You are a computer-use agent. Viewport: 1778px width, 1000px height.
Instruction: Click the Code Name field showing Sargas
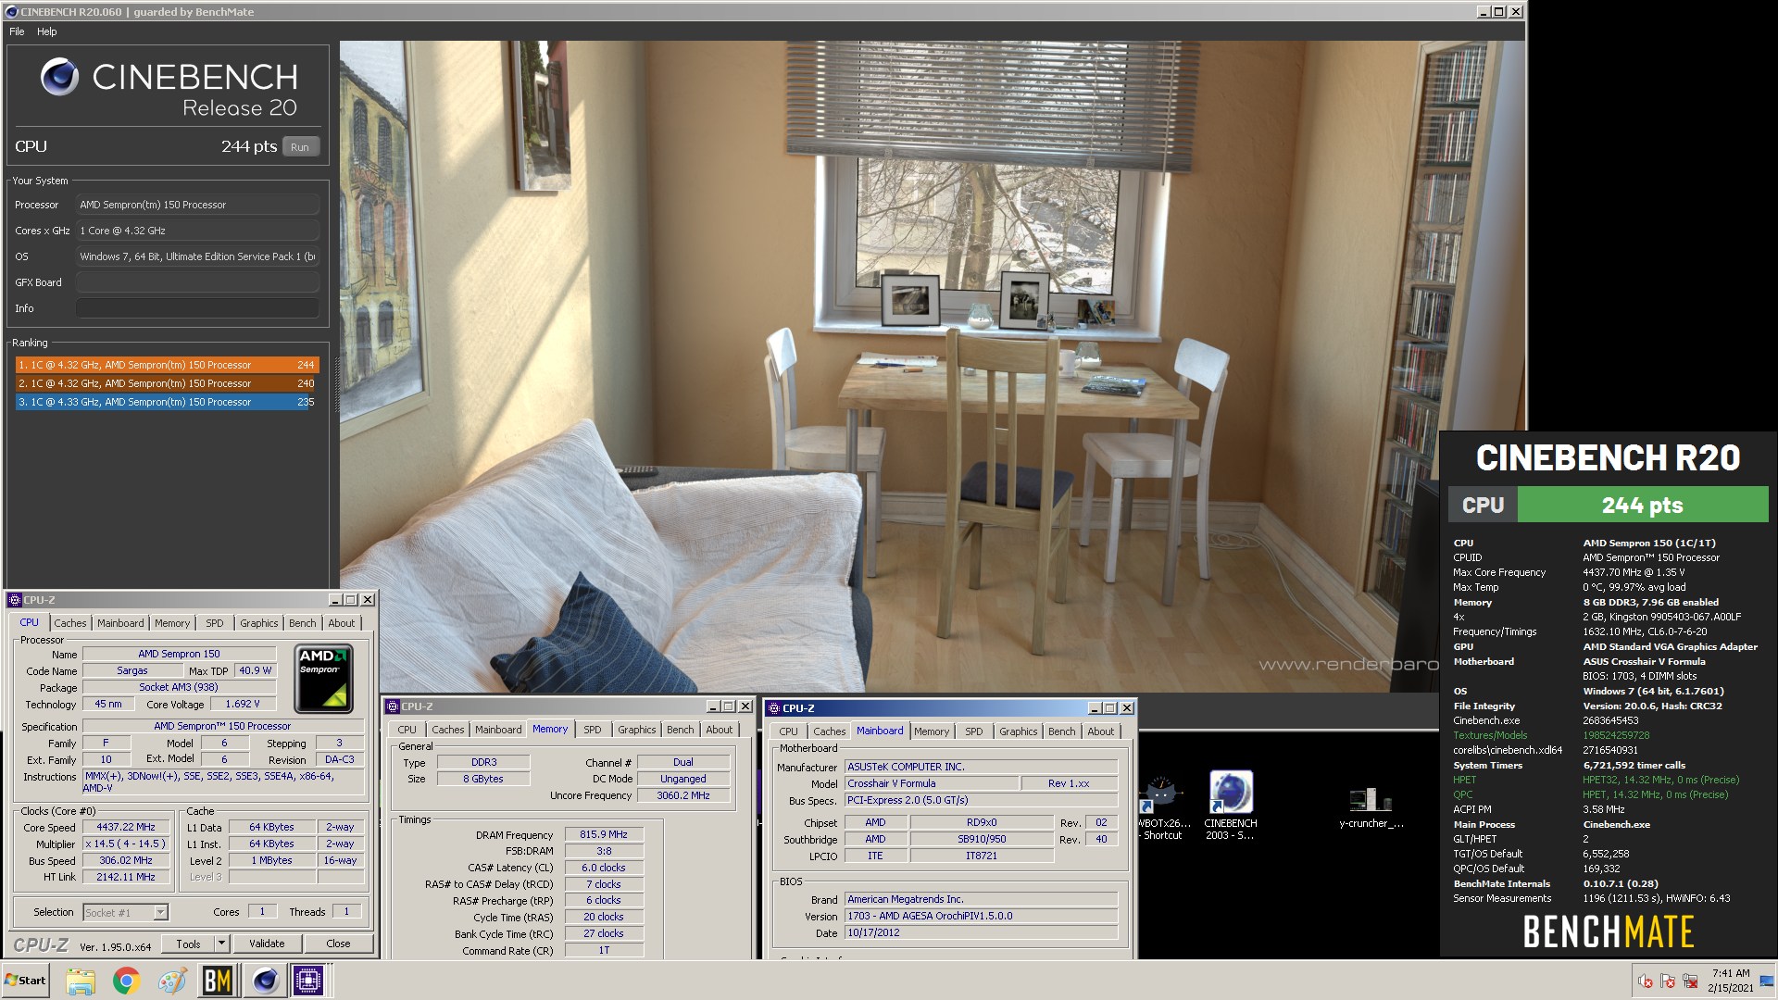pos(132,670)
